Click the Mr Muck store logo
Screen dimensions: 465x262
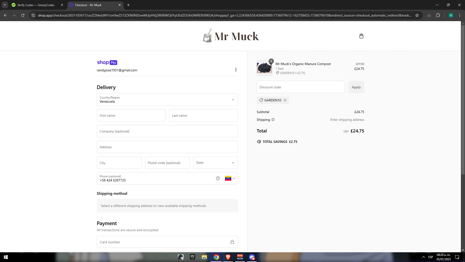[x=231, y=36]
